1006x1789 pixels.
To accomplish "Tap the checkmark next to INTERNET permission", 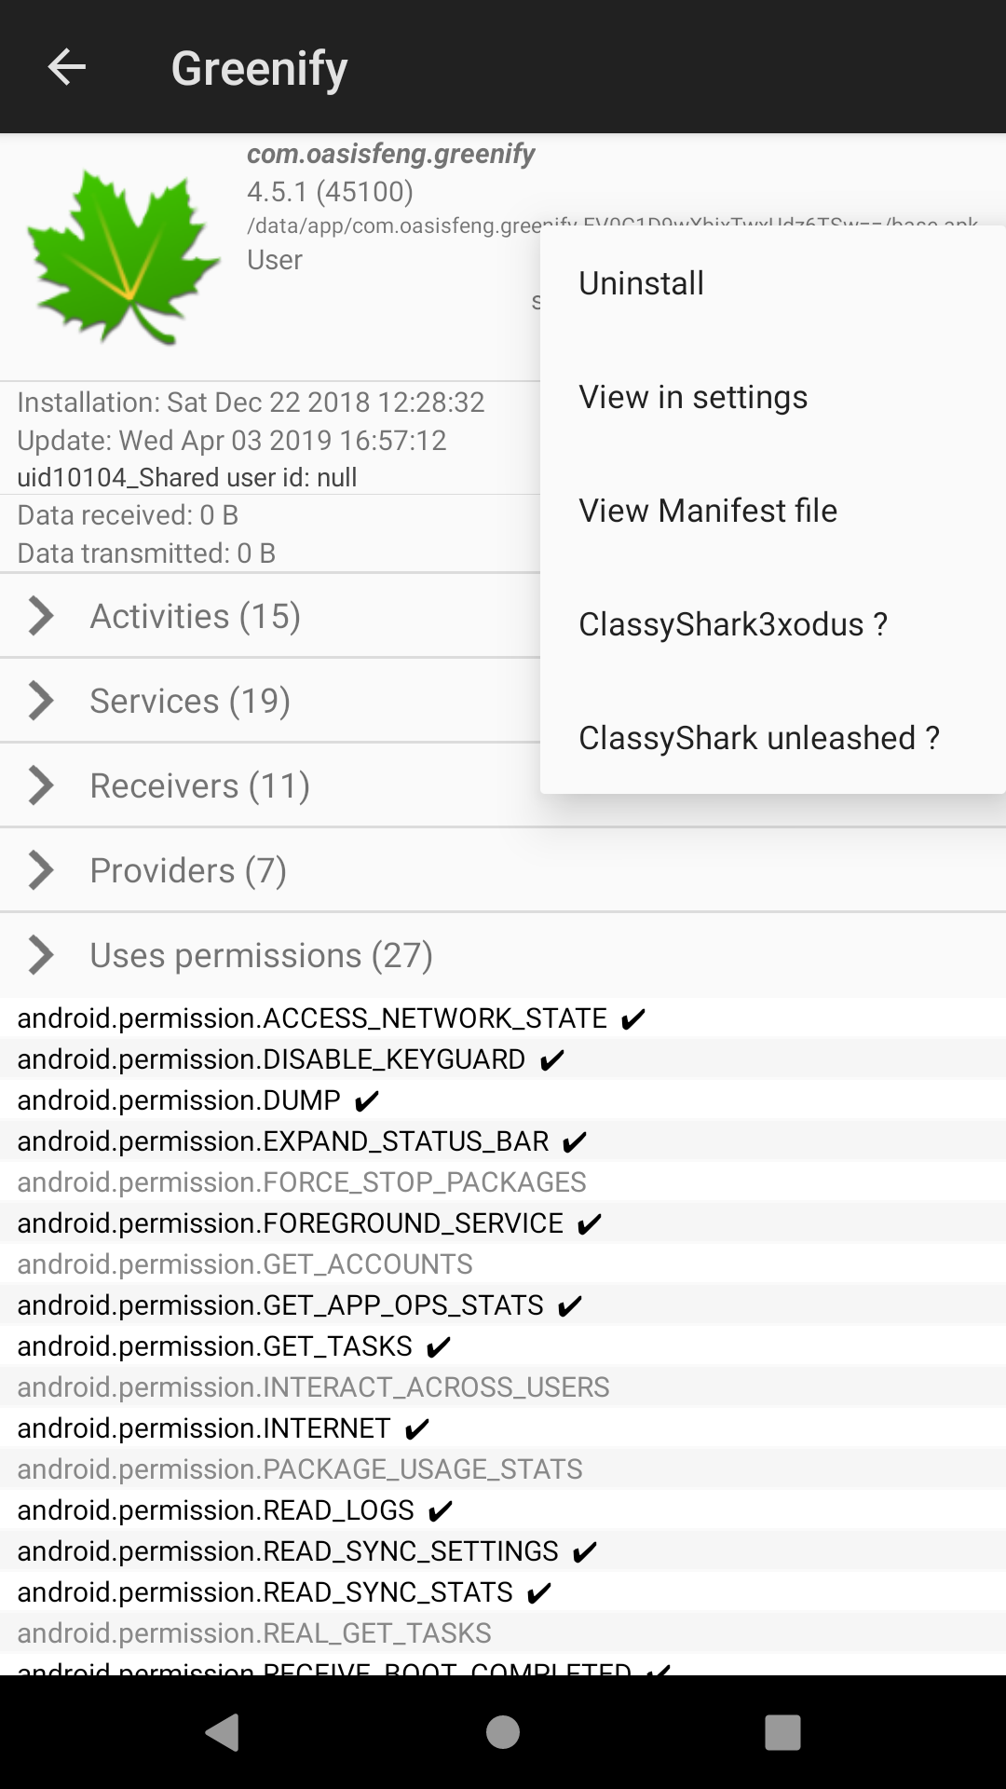I will 417,1429.
